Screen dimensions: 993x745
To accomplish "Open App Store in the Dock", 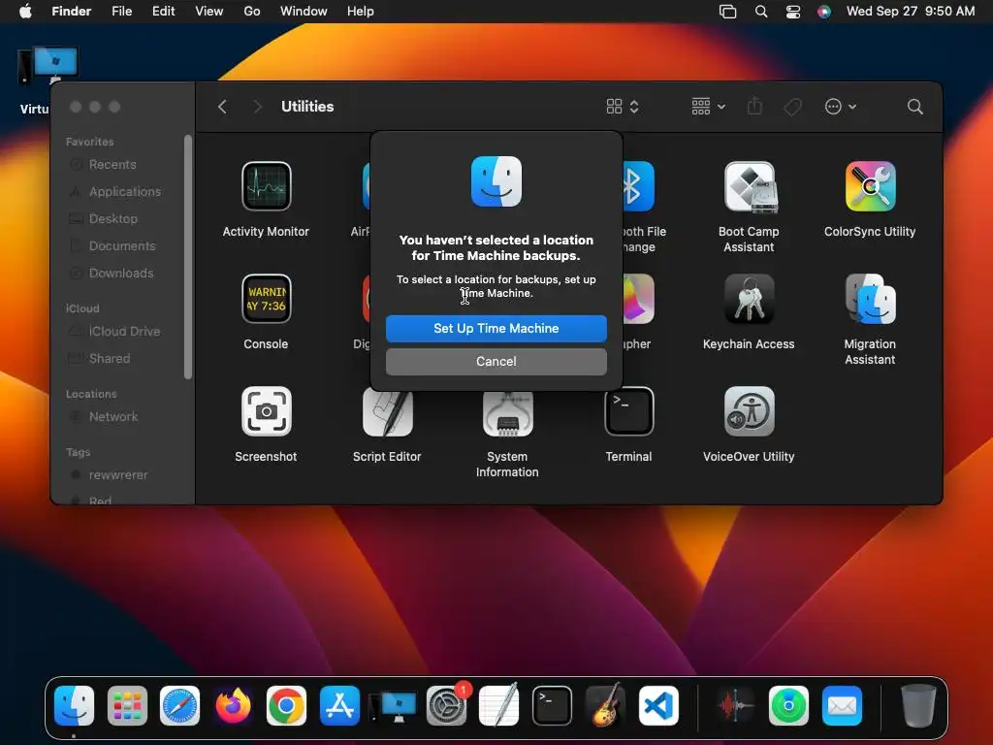I will (x=339, y=706).
